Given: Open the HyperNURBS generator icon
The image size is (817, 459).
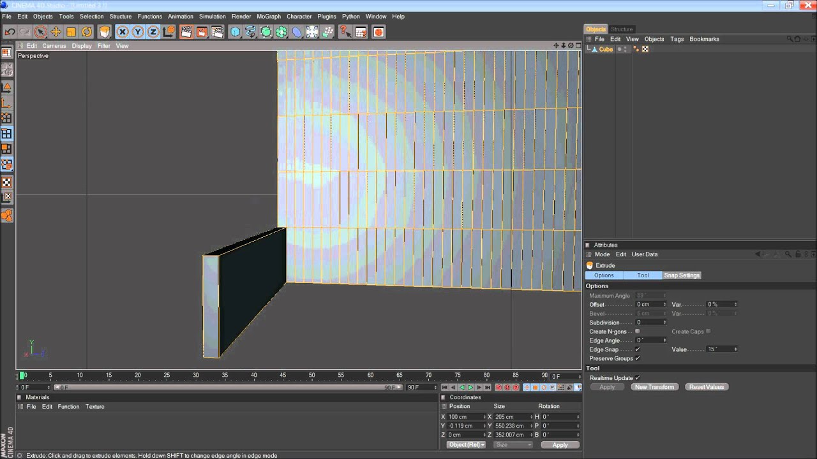Looking at the screenshot, I should [266, 32].
